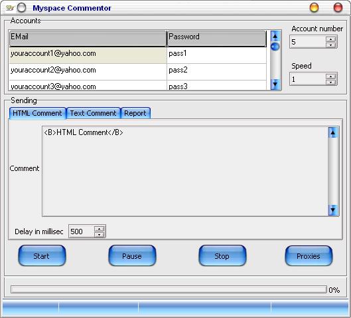351x318 pixels.
Task: Increase the Account number value
Action: coord(331,39)
